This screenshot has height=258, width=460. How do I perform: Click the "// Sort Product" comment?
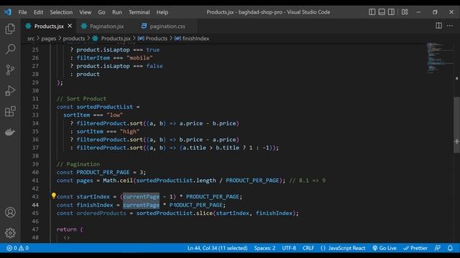(81, 99)
